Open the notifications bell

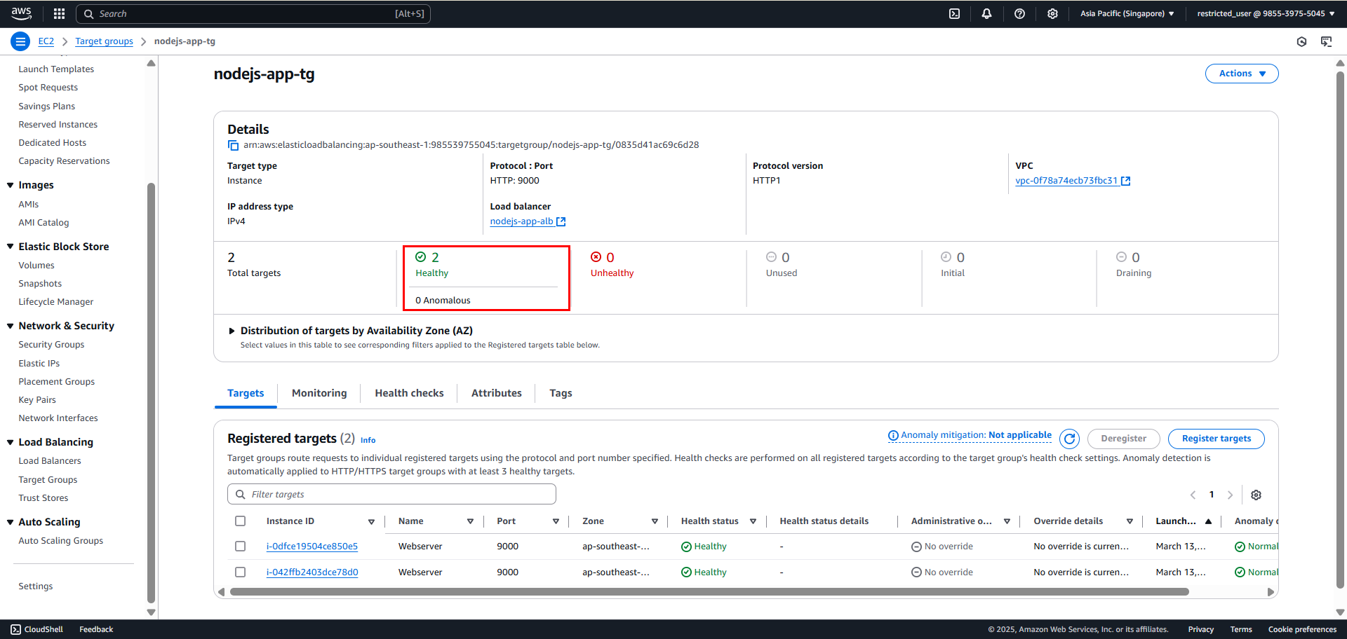click(986, 13)
